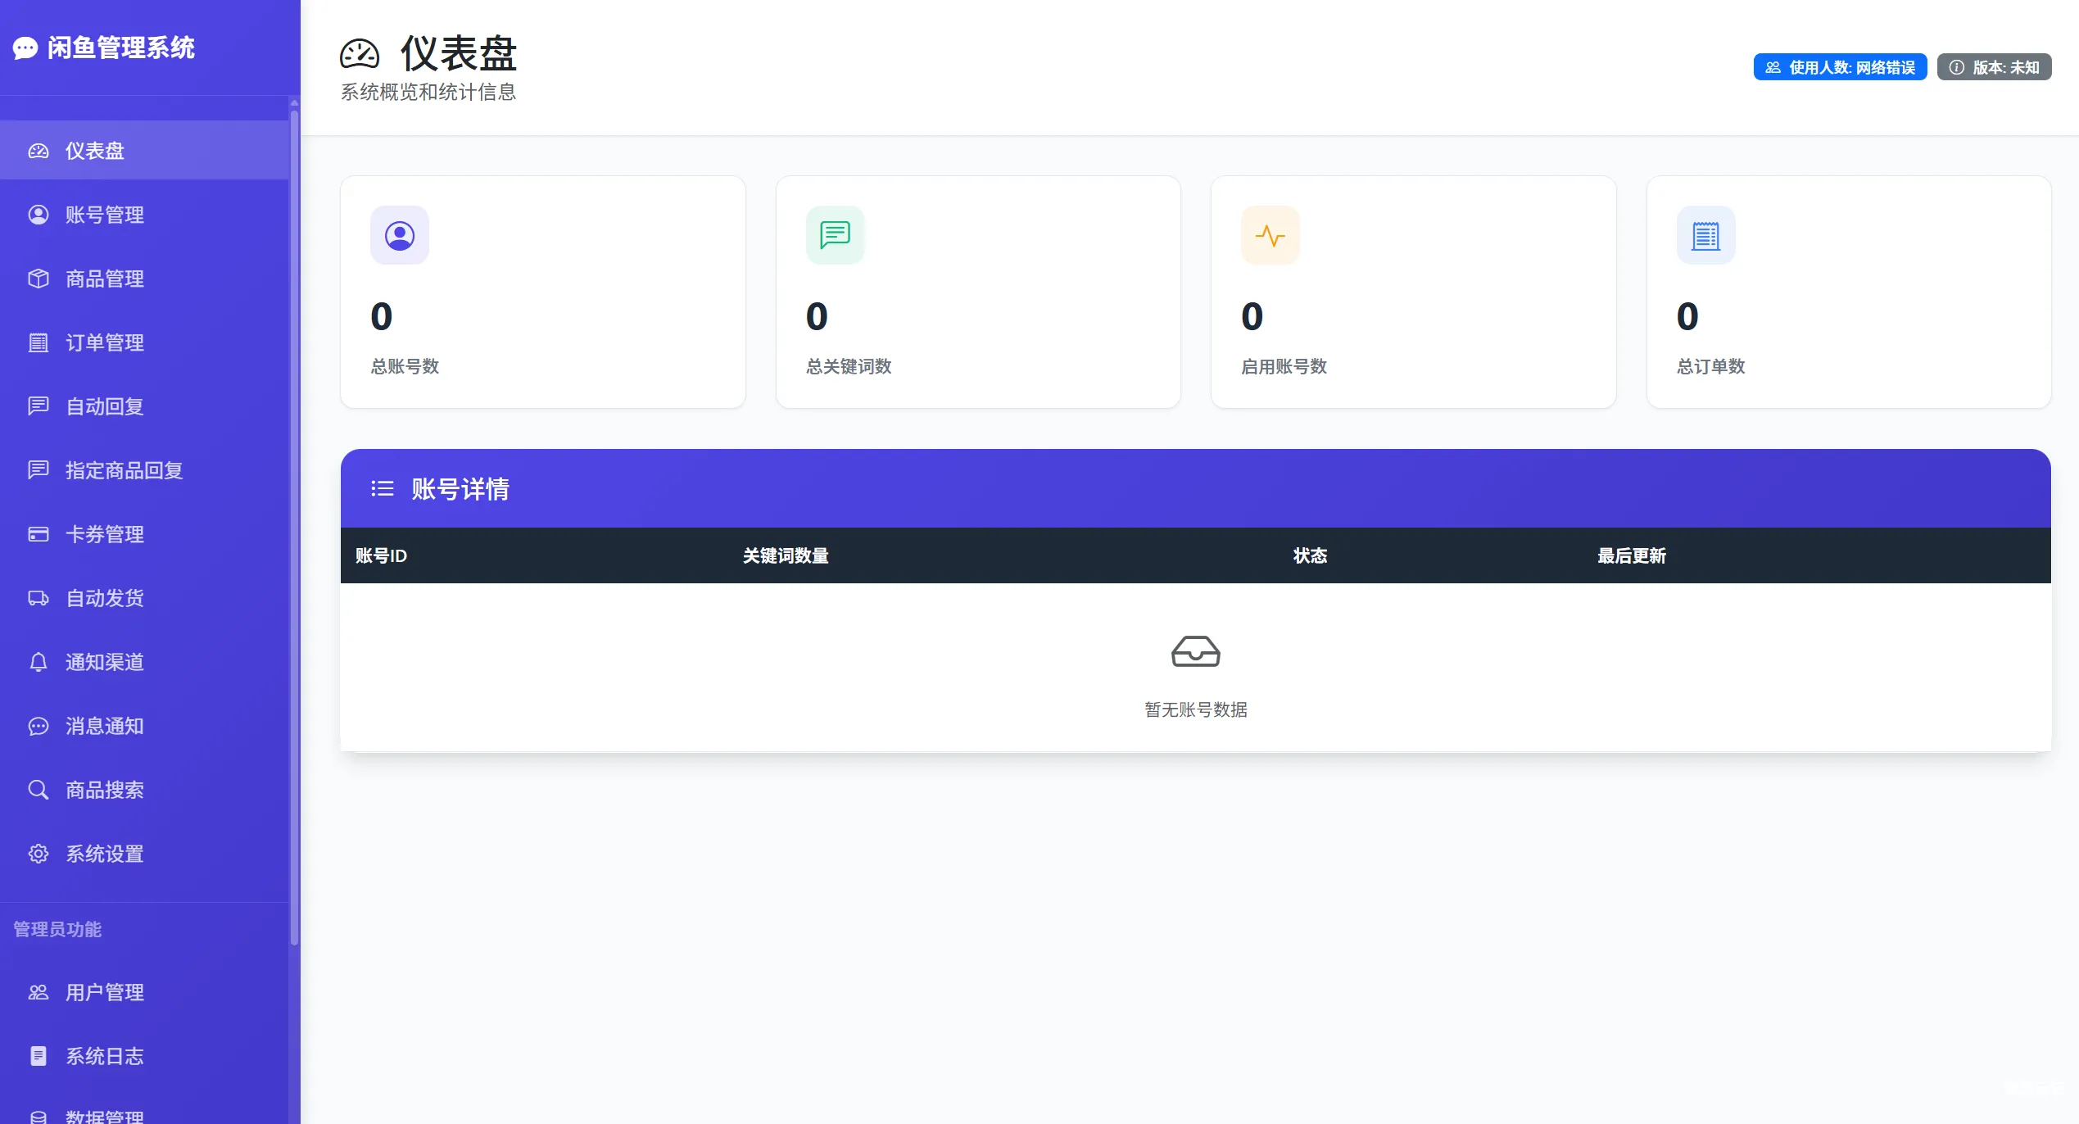Click the 版本: 未知 badge
Screen dimensions: 2079x1124
pos(1994,67)
